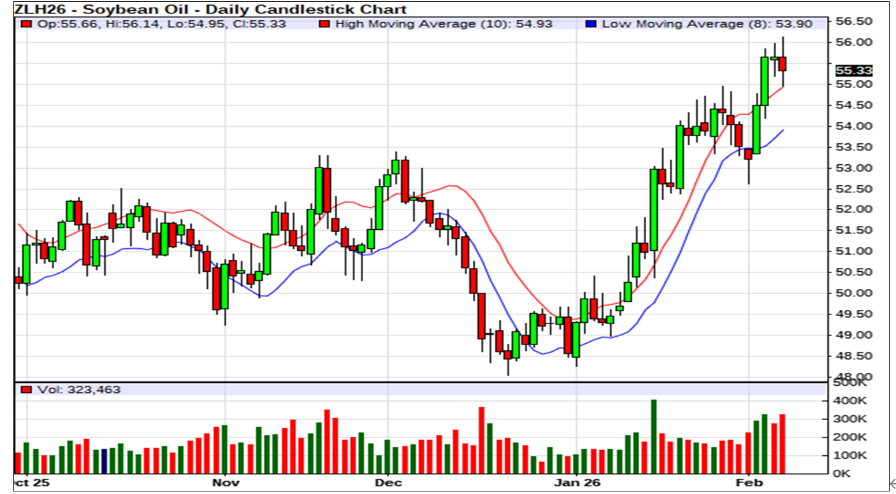Click the Dec label on the date axis

coord(387,483)
